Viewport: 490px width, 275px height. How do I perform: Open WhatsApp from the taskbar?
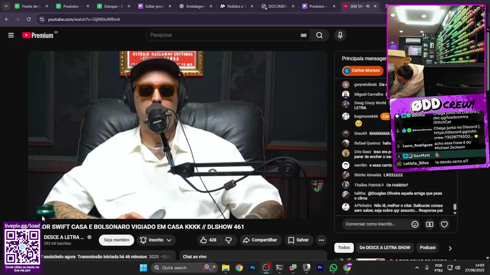[333, 268]
